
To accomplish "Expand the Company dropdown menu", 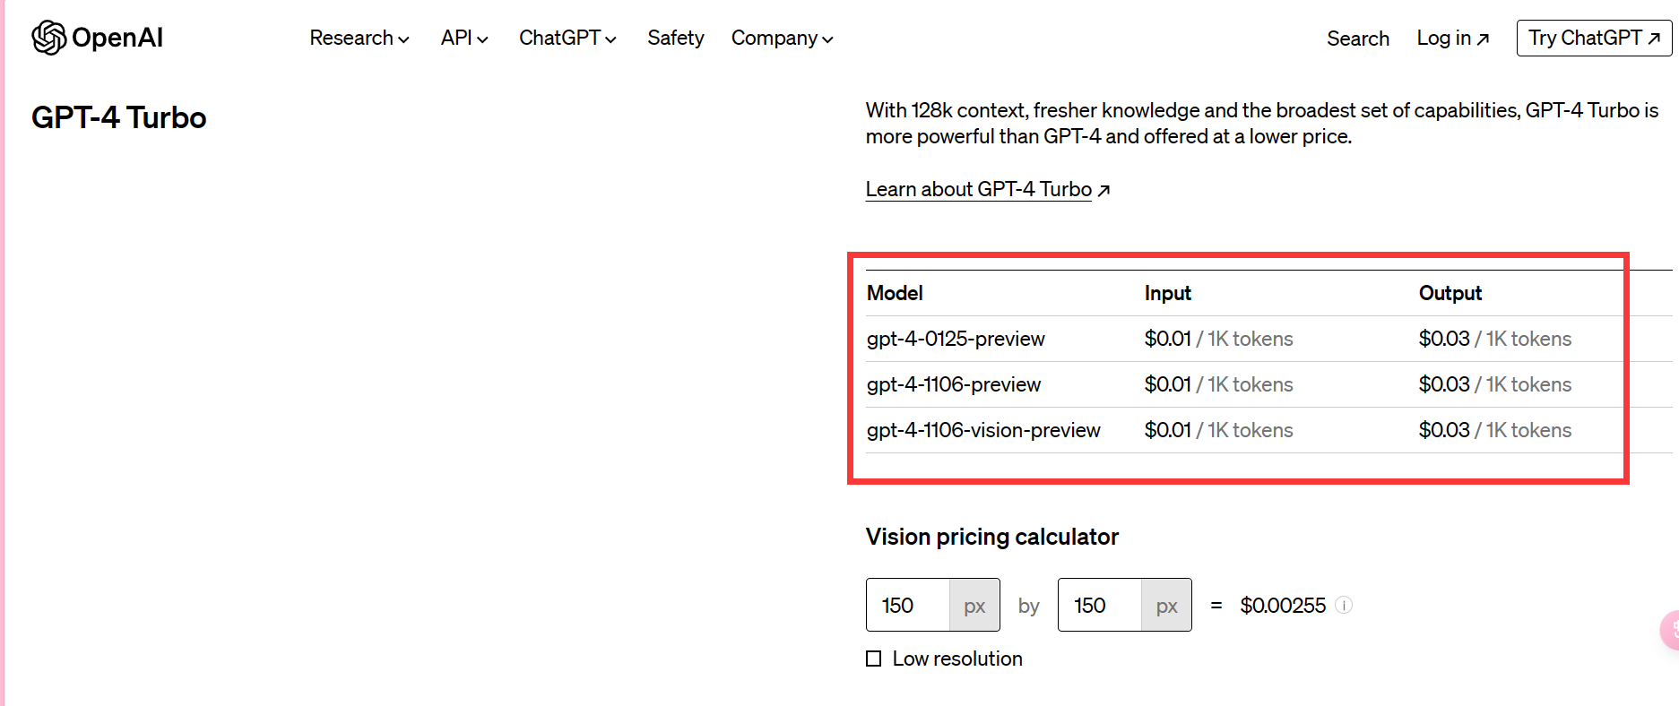I will point(782,38).
